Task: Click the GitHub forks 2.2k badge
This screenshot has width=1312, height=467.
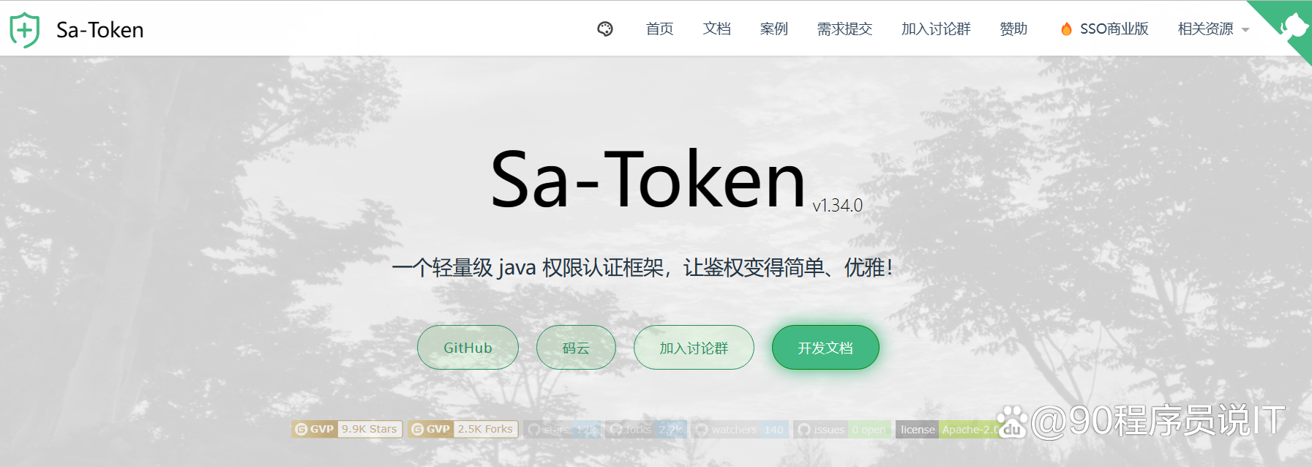Action: coord(647,430)
